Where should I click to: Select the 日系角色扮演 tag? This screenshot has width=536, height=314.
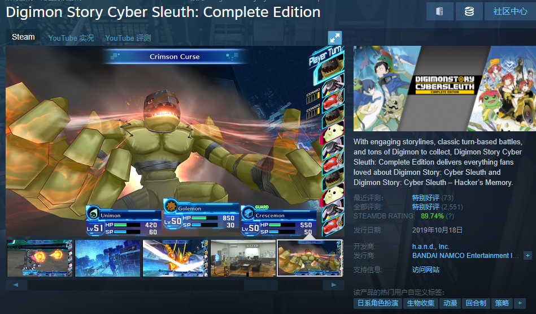(377, 303)
